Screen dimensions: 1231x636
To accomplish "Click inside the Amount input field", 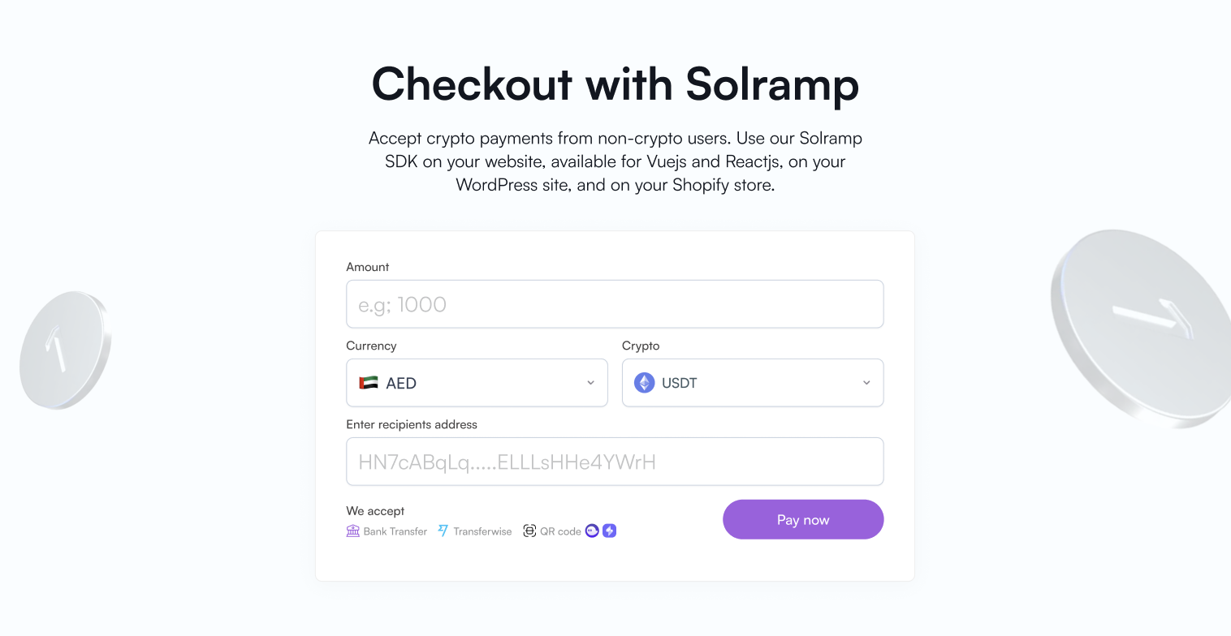I will click(615, 303).
